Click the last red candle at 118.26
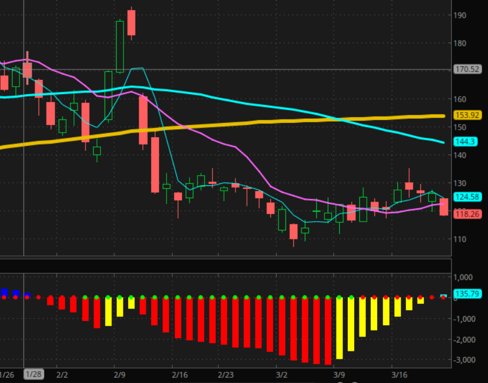Screen dimensions: 488x383 click(x=444, y=207)
